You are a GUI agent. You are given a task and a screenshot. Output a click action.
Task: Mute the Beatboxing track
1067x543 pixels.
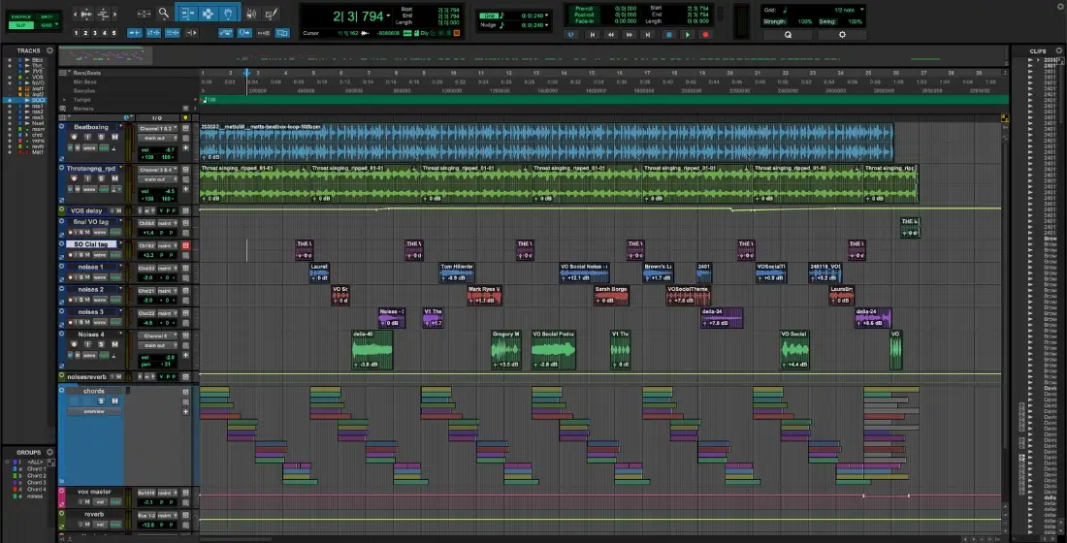pos(114,138)
